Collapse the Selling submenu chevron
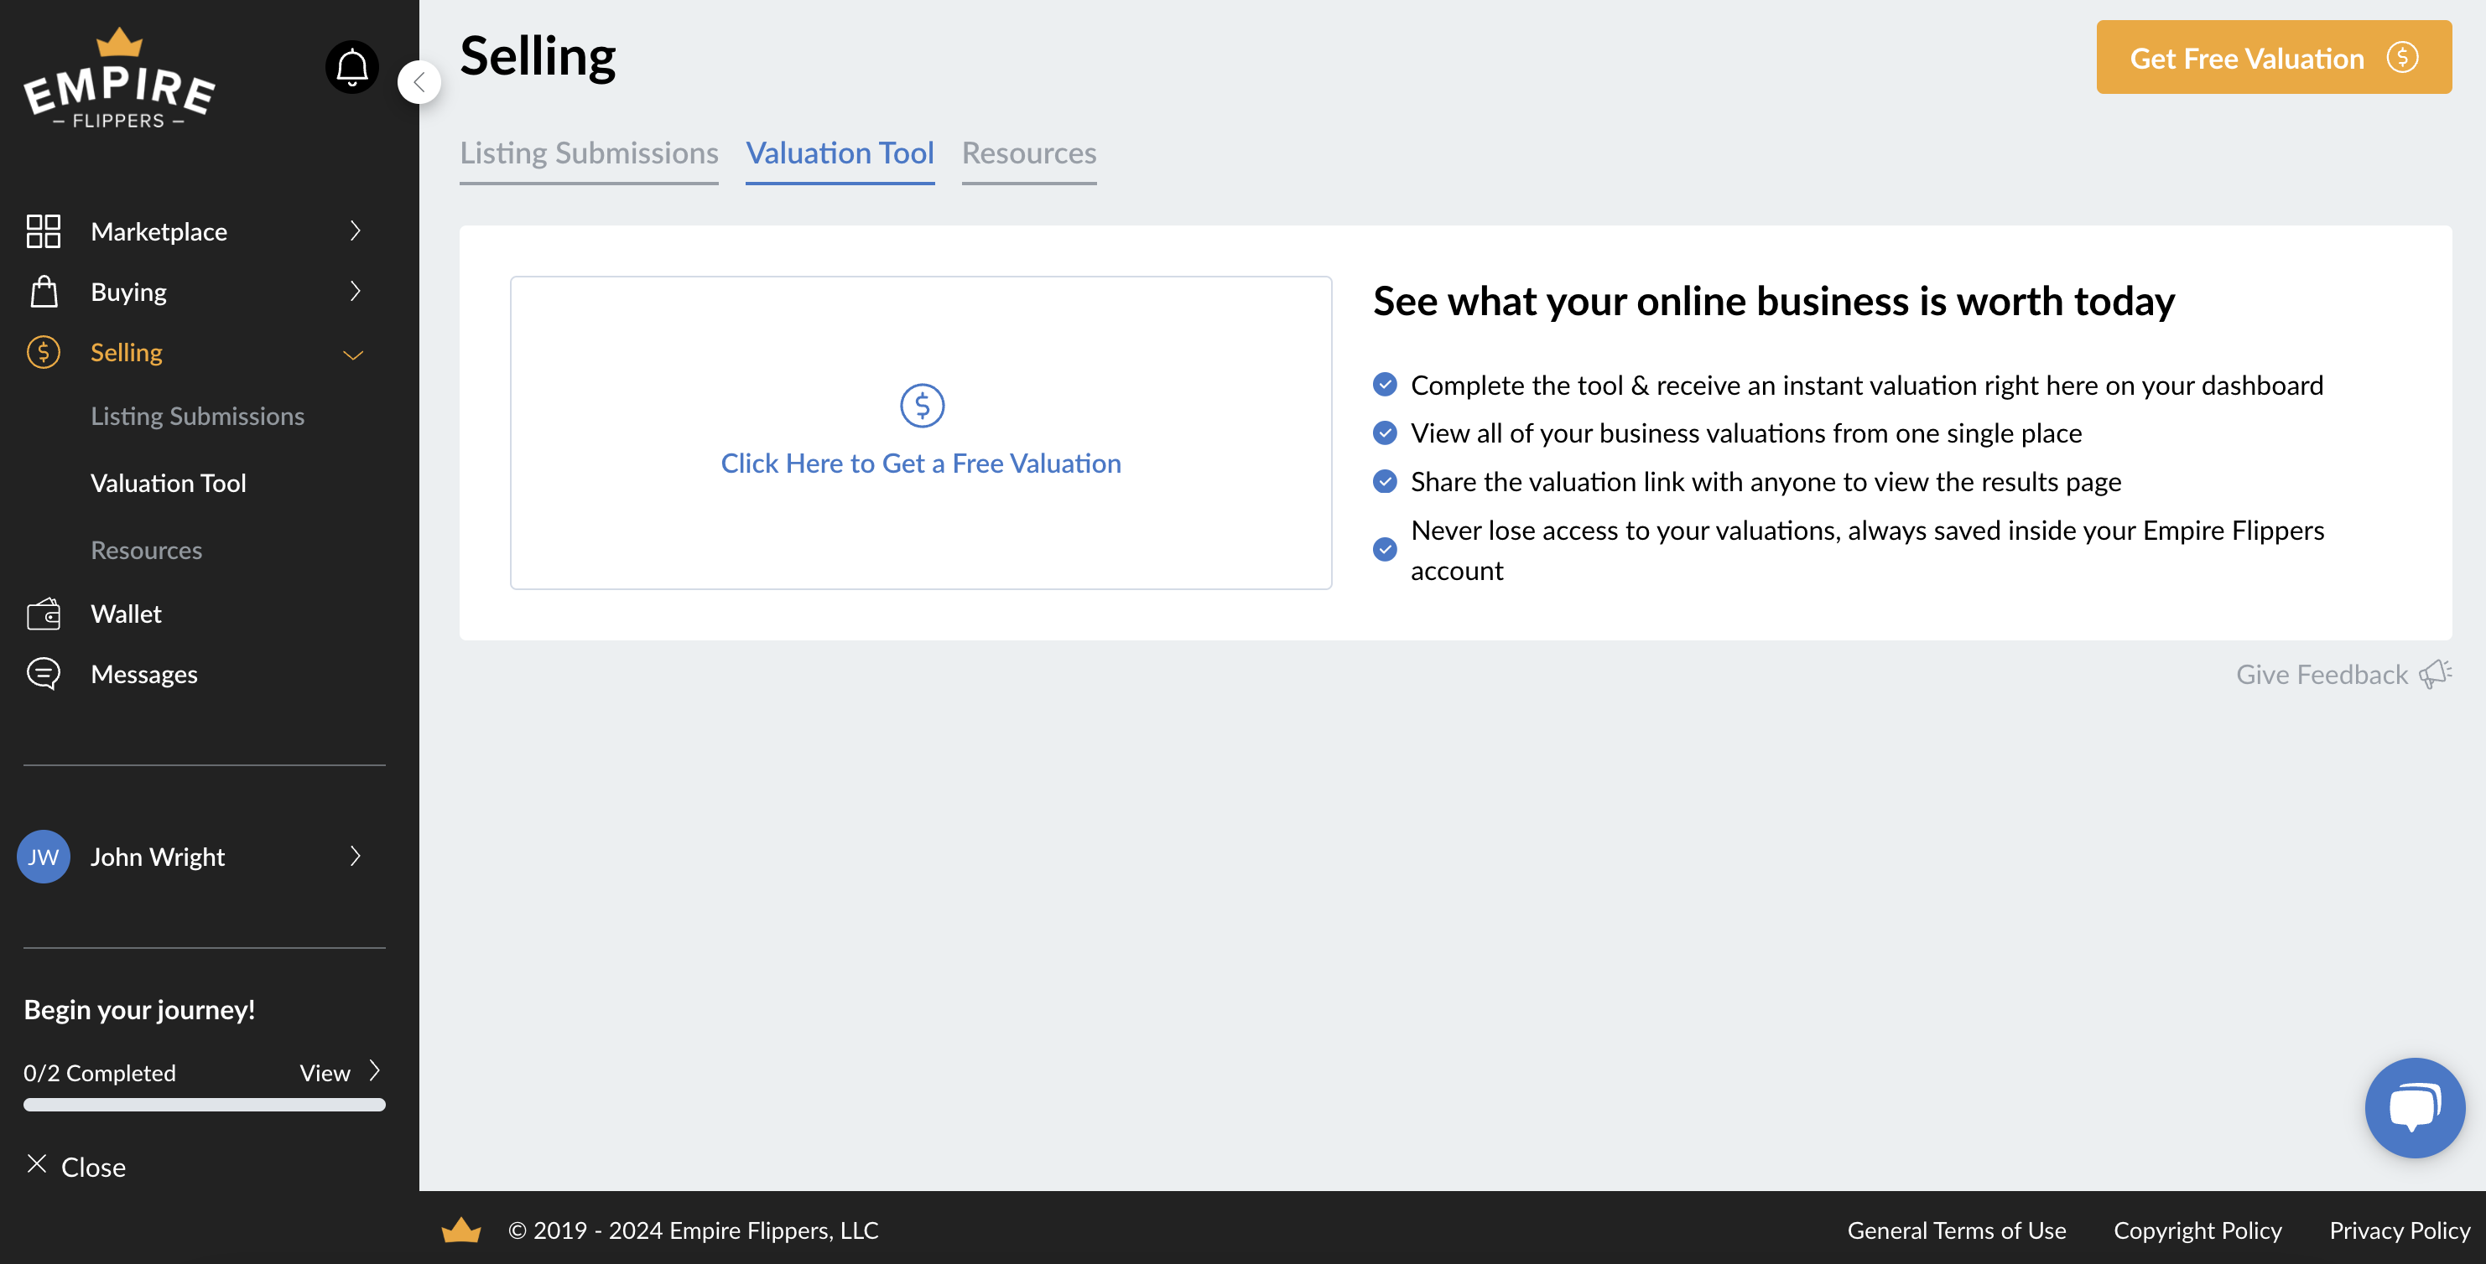 coord(353,355)
